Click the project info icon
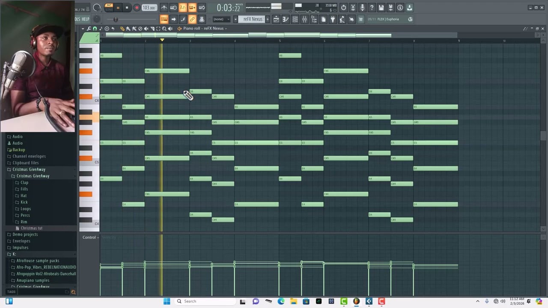 400,8
